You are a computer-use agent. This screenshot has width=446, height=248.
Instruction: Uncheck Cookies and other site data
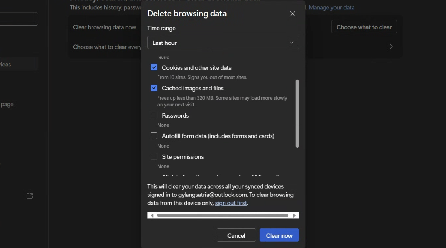(x=154, y=67)
